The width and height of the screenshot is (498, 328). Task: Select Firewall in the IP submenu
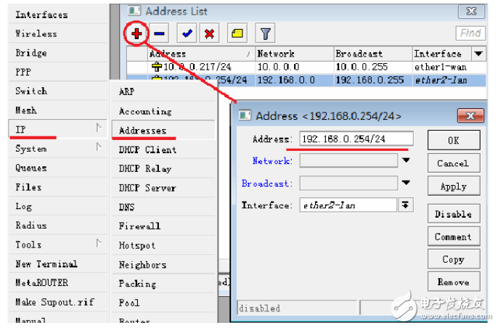[139, 226]
